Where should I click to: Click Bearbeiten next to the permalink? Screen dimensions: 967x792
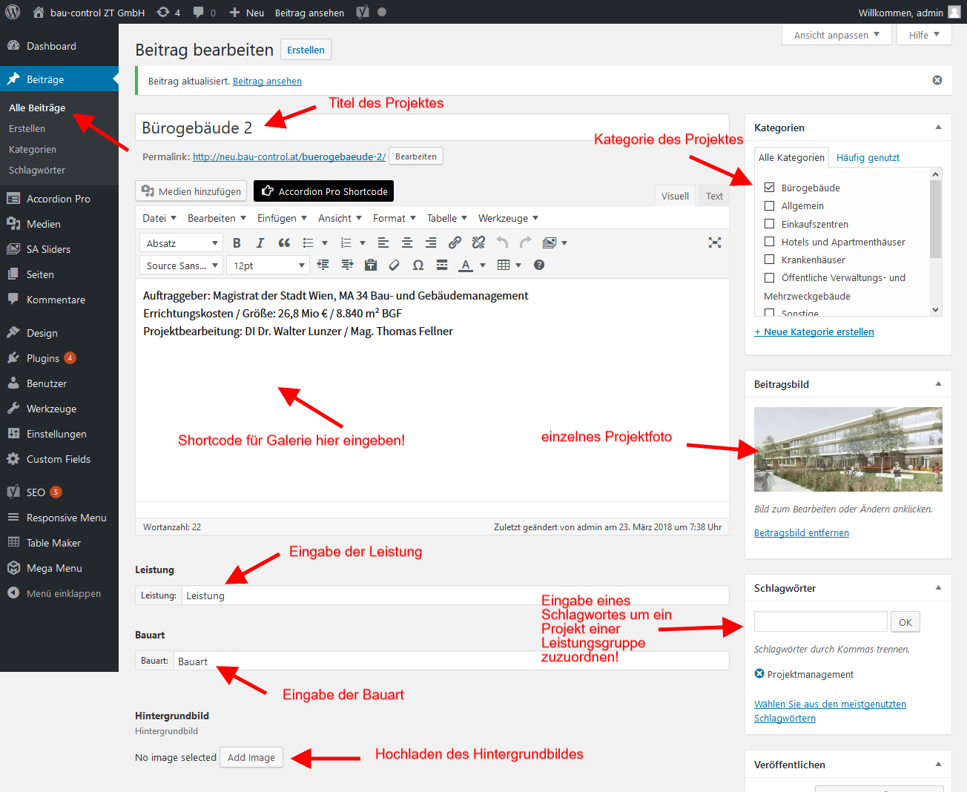click(416, 156)
